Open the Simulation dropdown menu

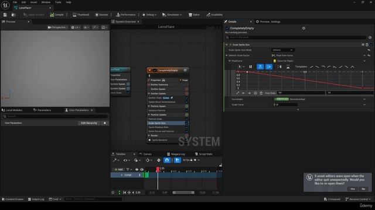point(172,15)
